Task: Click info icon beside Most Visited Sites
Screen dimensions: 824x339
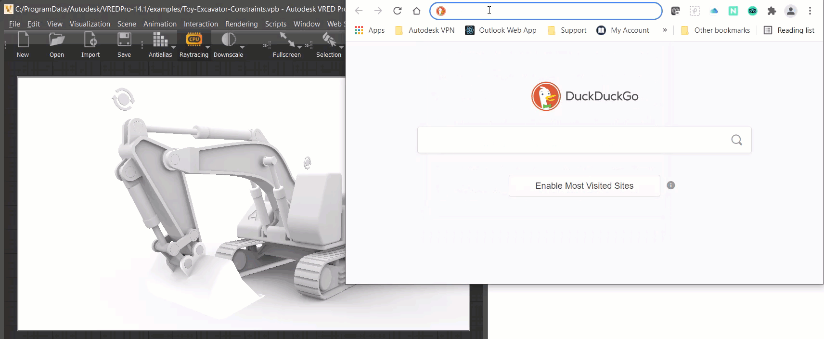Action: coord(671,185)
